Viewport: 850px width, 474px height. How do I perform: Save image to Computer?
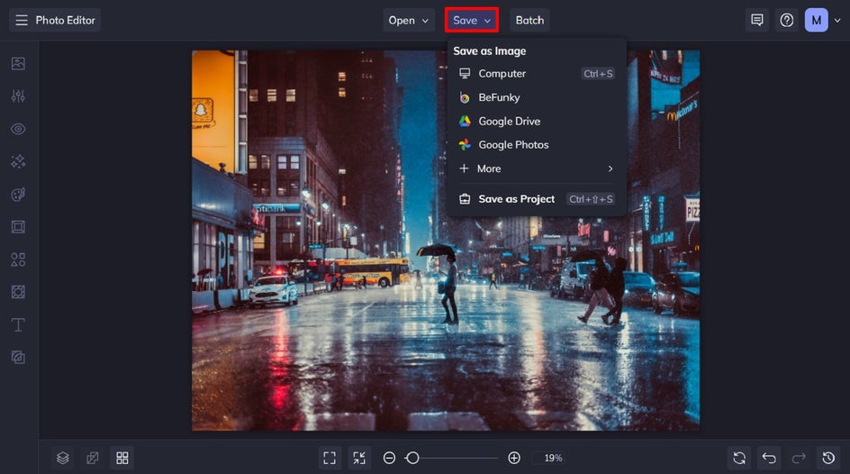pos(537,73)
